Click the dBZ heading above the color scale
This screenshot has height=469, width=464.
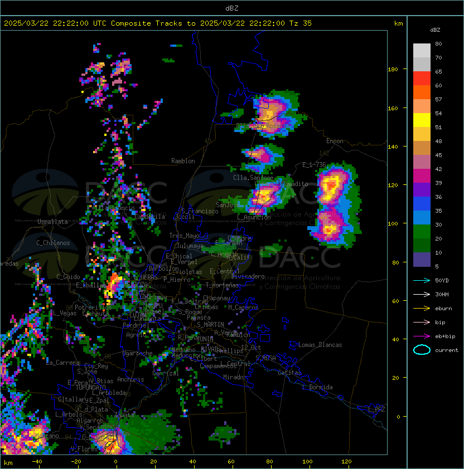click(x=435, y=30)
